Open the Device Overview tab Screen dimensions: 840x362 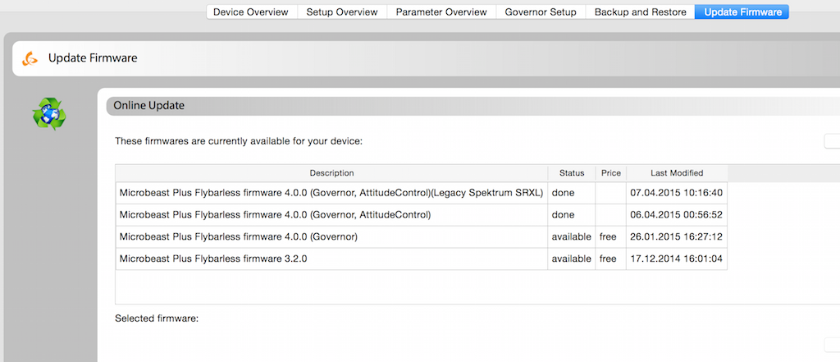click(250, 12)
